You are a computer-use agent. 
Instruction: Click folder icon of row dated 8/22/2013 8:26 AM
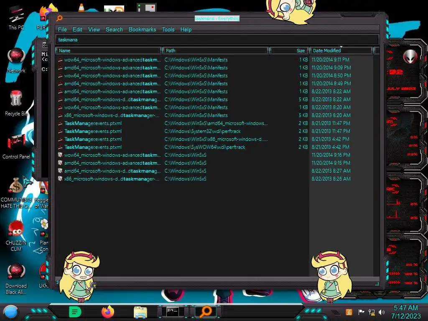point(60,179)
